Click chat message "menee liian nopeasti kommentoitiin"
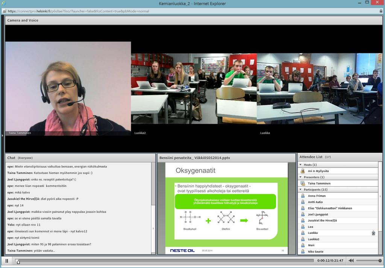The width and height of the screenshot is (385, 268). 37,186
